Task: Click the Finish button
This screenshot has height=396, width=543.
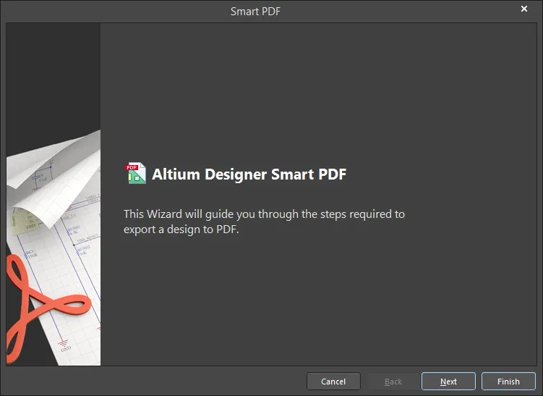Action: pyautogui.click(x=508, y=381)
